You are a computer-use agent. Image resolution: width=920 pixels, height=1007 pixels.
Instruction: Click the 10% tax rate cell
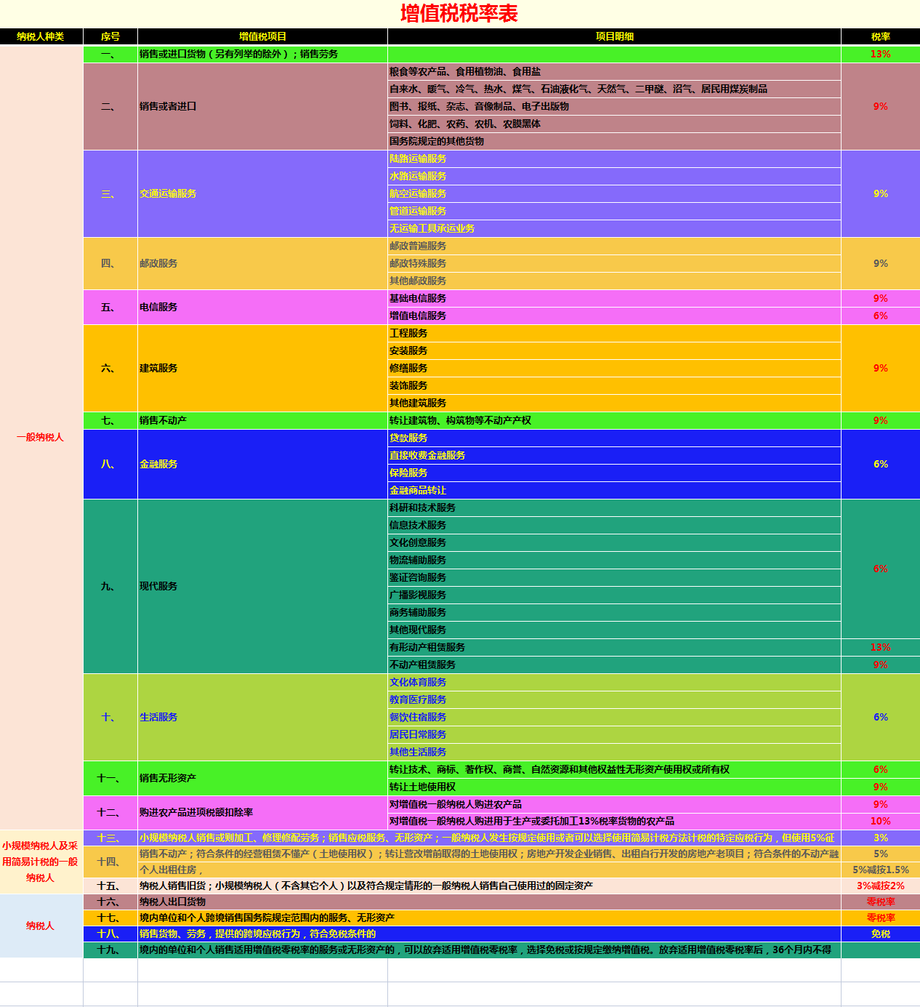point(880,821)
